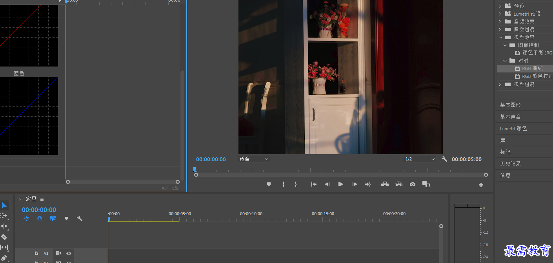The width and height of the screenshot is (553, 263).
Task: Open the button editor plus icon
Action: (x=481, y=185)
